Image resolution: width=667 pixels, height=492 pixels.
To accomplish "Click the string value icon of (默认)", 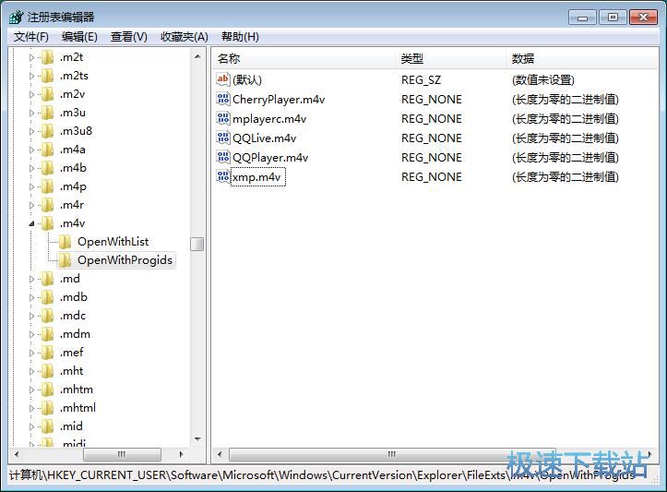I will pyautogui.click(x=223, y=79).
